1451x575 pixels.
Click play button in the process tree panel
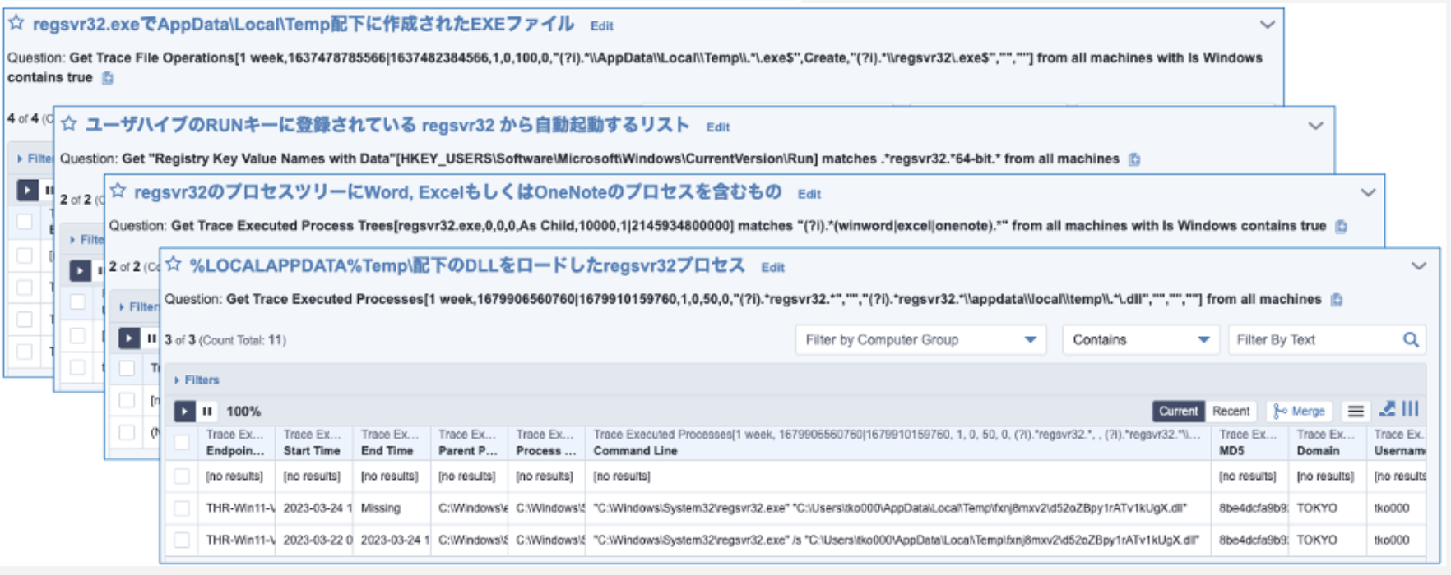tap(129, 338)
